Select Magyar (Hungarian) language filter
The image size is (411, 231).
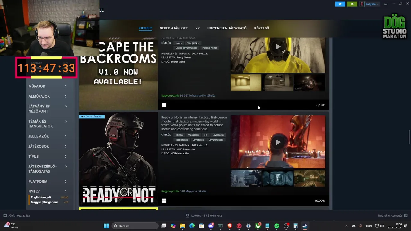pyautogui.click(x=44, y=202)
